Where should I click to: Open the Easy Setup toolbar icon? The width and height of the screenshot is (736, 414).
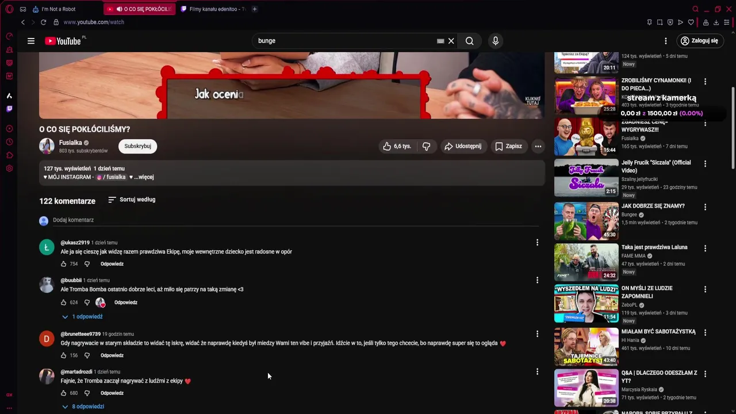click(x=727, y=22)
